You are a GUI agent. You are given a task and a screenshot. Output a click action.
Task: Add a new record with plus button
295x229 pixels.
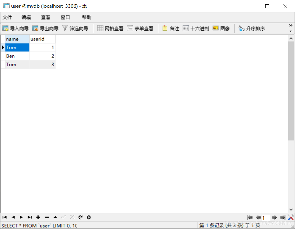[x=38, y=217]
